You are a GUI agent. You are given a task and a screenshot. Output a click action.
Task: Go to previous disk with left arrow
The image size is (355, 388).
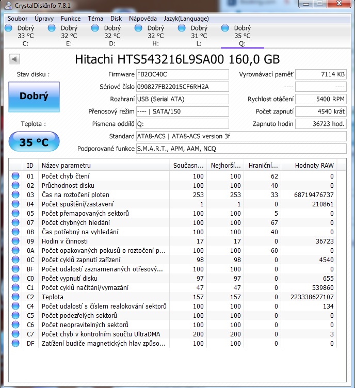click(x=14, y=59)
